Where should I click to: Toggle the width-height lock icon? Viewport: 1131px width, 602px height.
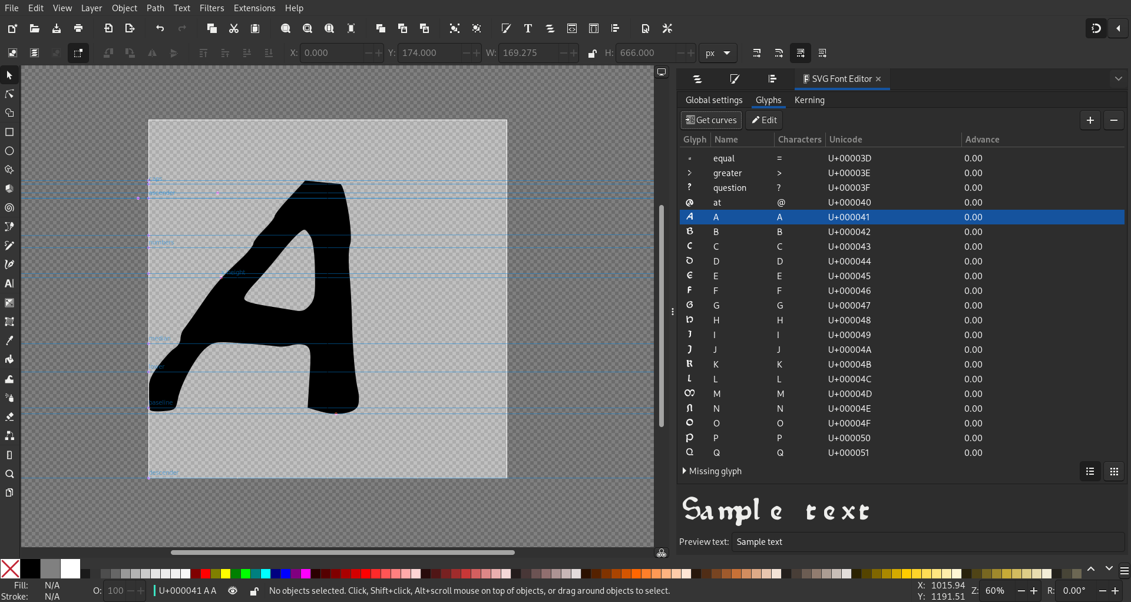(x=593, y=53)
